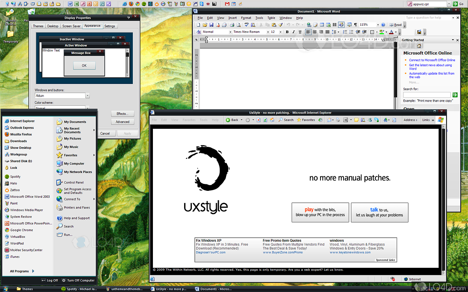Toggle Justify alignment in Word toolbar
This screenshot has width=468, height=292.
click(x=327, y=32)
